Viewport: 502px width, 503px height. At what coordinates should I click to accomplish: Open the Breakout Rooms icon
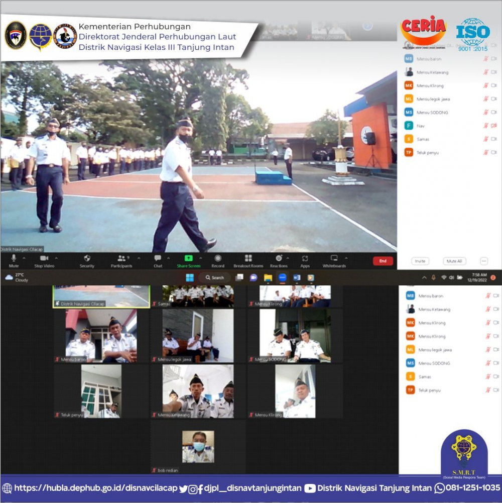pyautogui.click(x=248, y=258)
